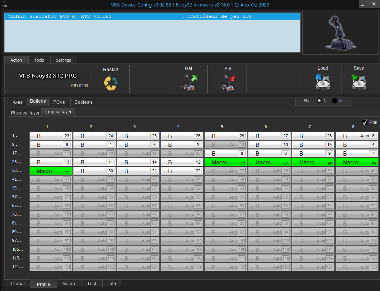Click the joystick device picture

pyautogui.click(x=340, y=32)
